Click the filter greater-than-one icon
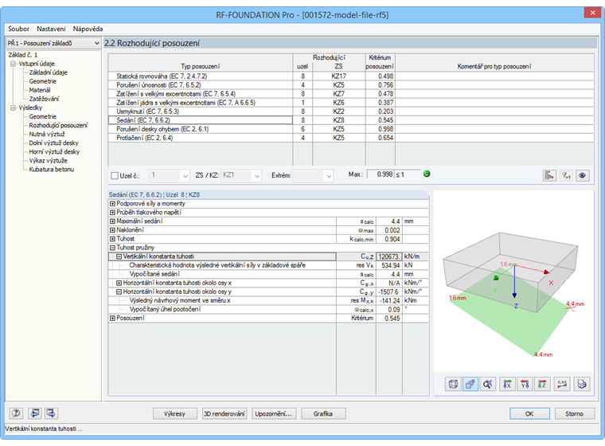The image size is (605, 446). pos(566,175)
